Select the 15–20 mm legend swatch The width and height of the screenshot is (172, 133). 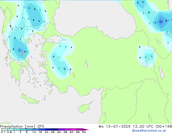click(x=42, y=129)
